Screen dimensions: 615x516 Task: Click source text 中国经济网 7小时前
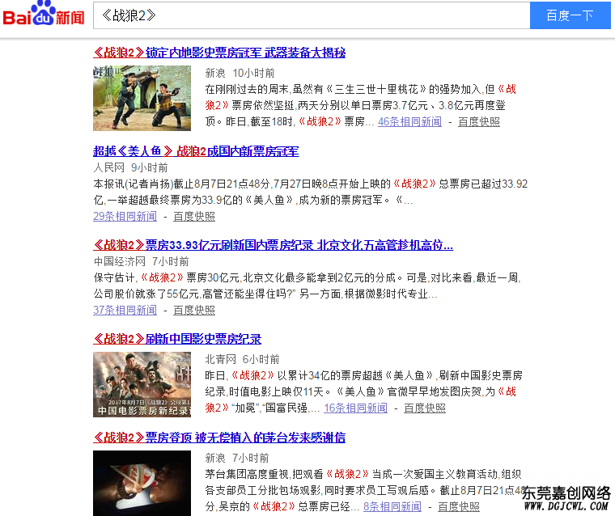coord(141,261)
